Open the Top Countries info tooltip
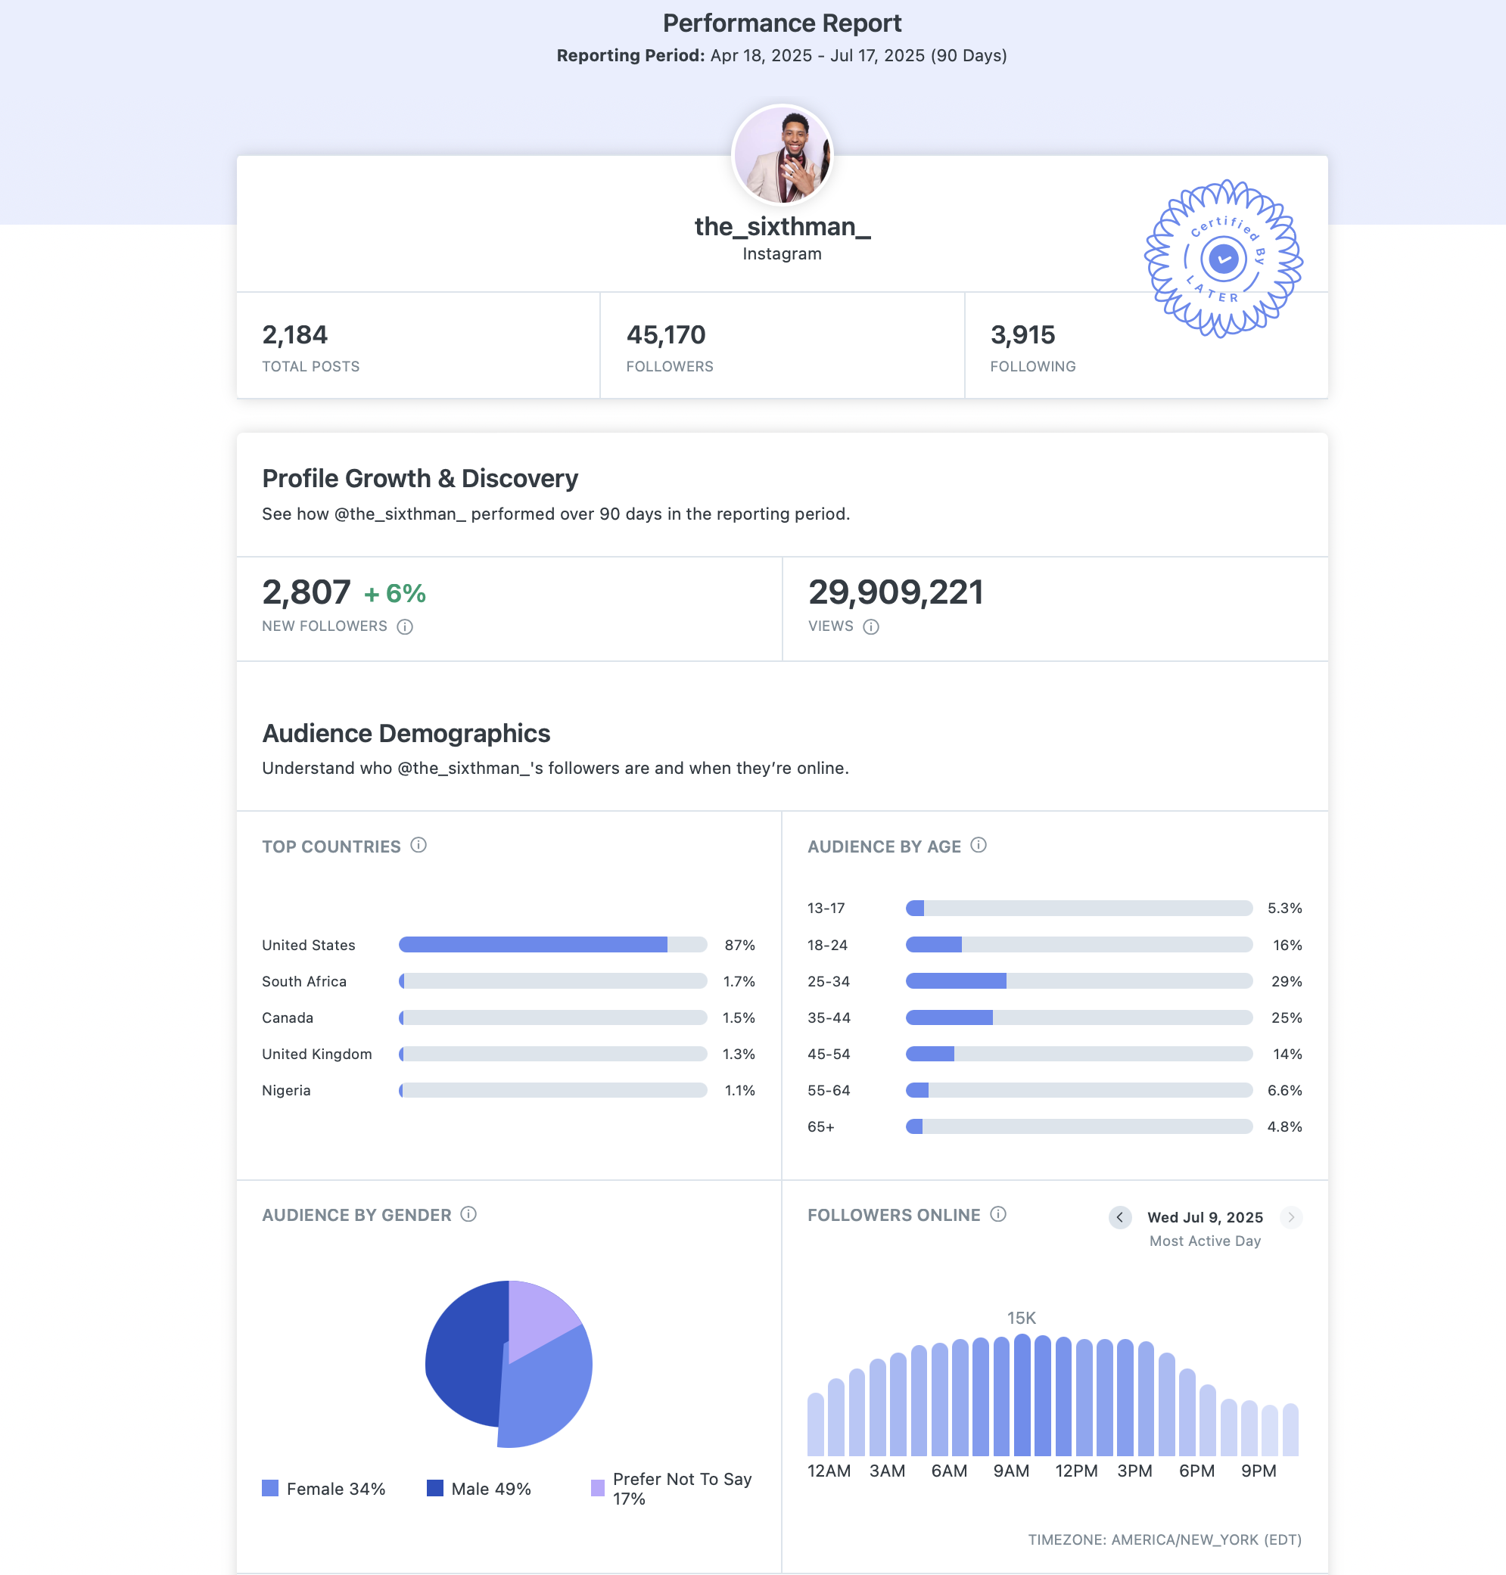 coord(419,845)
